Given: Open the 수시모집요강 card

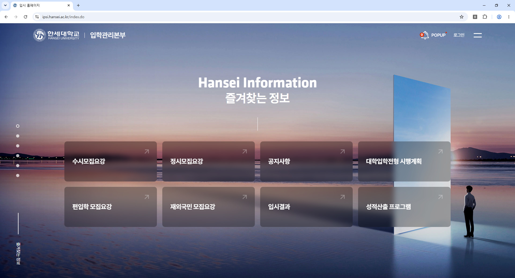Looking at the screenshot, I should [111, 161].
